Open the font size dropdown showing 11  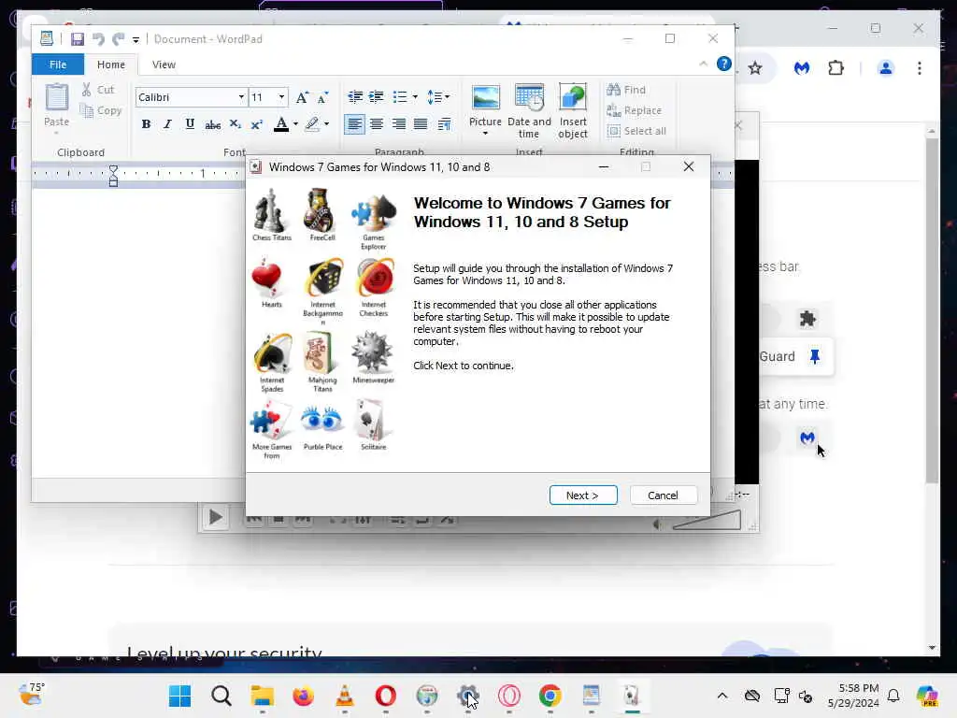[x=281, y=97]
